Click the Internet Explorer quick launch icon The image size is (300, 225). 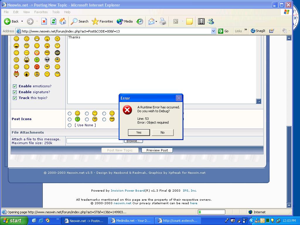point(41,220)
